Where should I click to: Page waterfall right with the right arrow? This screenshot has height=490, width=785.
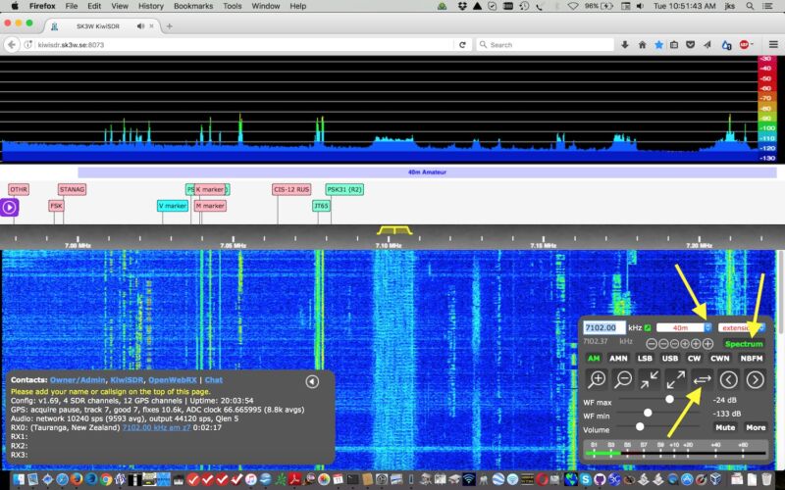click(x=755, y=379)
